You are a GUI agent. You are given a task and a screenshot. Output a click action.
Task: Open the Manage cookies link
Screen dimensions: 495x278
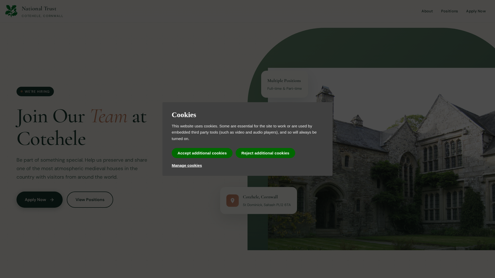click(x=187, y=166)
